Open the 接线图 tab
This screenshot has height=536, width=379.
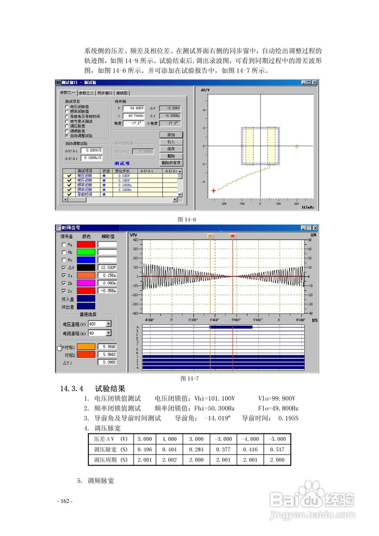coord(122,93)
